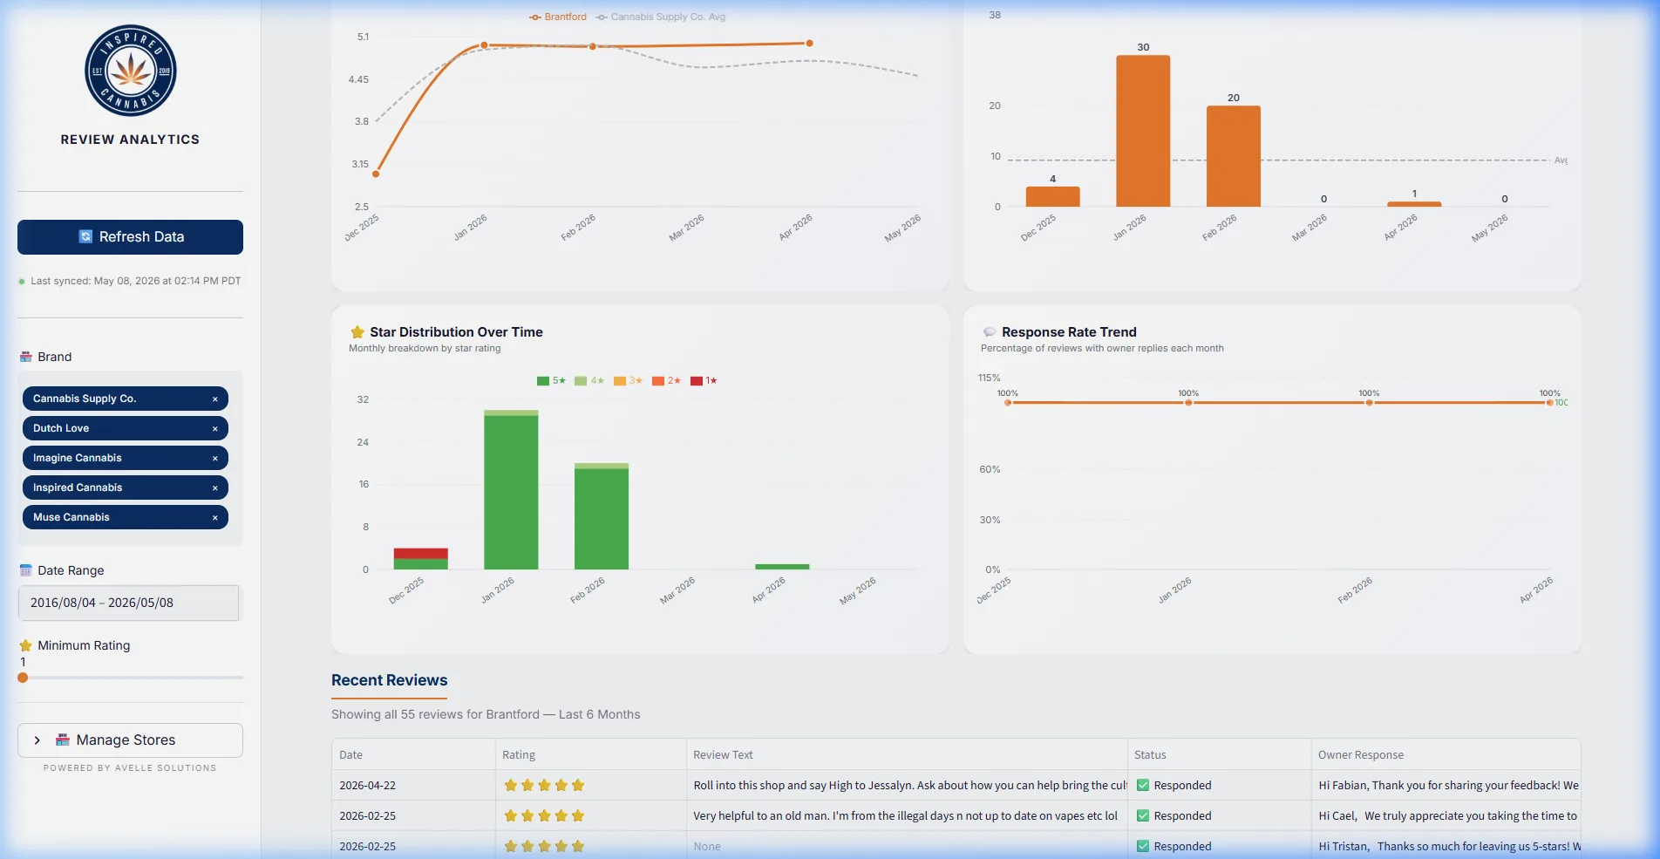Click the Inspired Cannabis logo
This screenshot has width=1660, height=859.
130,71
